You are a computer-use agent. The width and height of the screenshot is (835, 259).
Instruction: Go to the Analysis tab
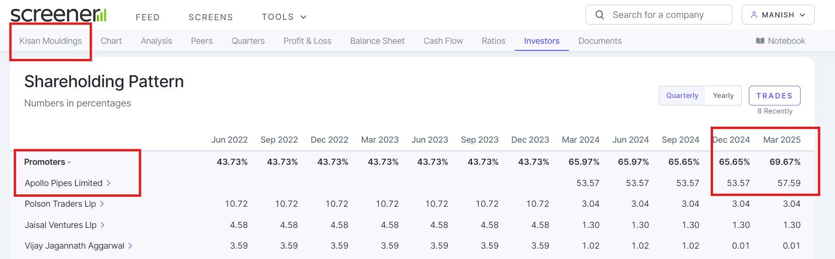coord(156,41)
